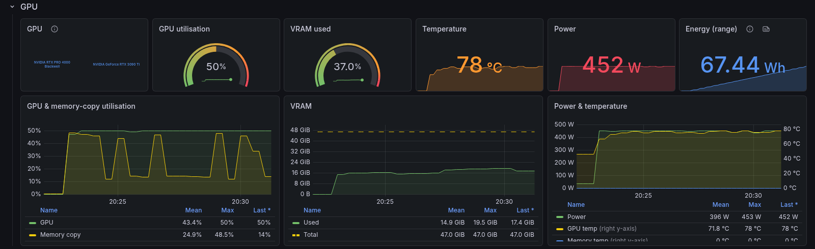This screenshot has width=815, height=249.
Task: Click the 396 W Power mean value
Action: tap(719, 217)
